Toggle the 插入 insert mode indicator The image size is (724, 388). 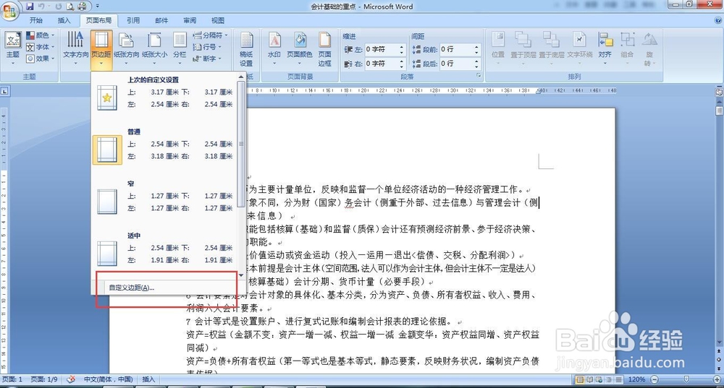(x=148, y=379)
